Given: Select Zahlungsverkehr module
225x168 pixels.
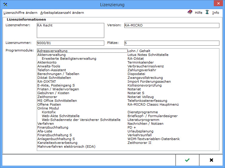Looking at the screenshot, I should (x=142, y=70).
